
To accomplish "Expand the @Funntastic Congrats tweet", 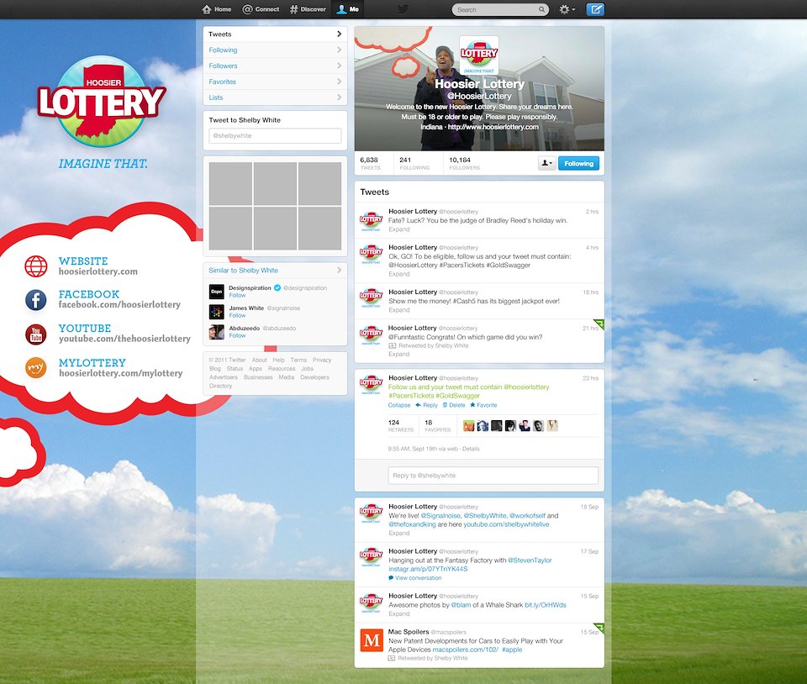I will coord(398,355).
